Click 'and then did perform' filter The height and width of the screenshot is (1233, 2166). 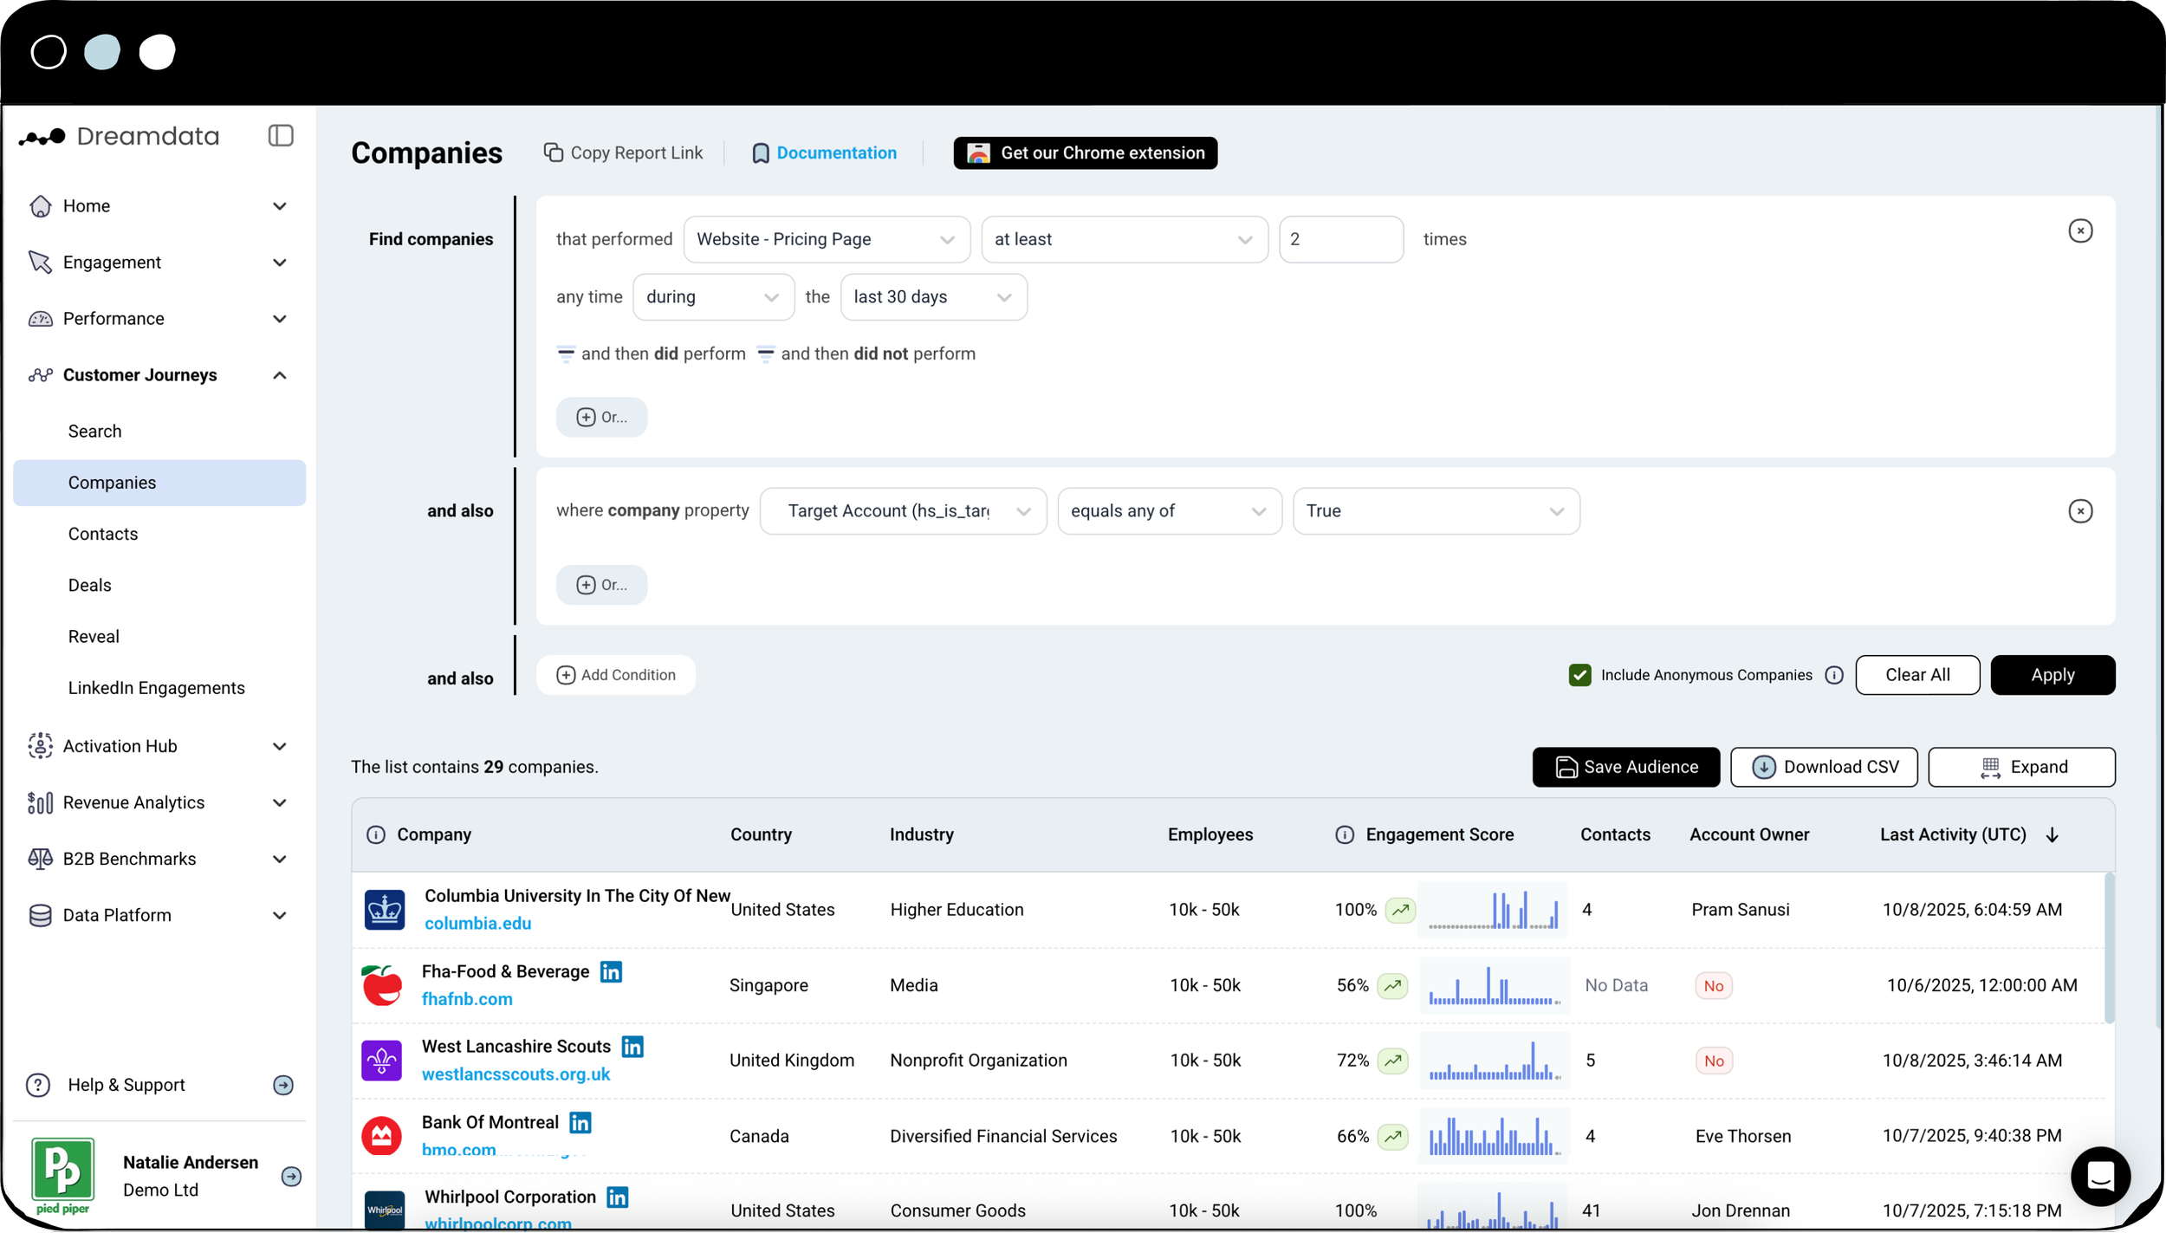652,354
